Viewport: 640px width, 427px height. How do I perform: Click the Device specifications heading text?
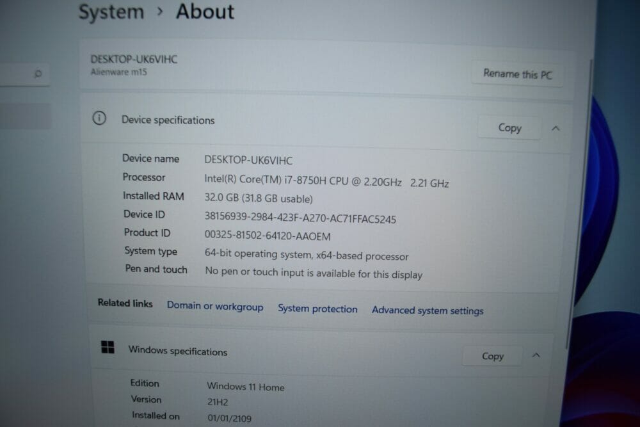[x=168, y=120]
